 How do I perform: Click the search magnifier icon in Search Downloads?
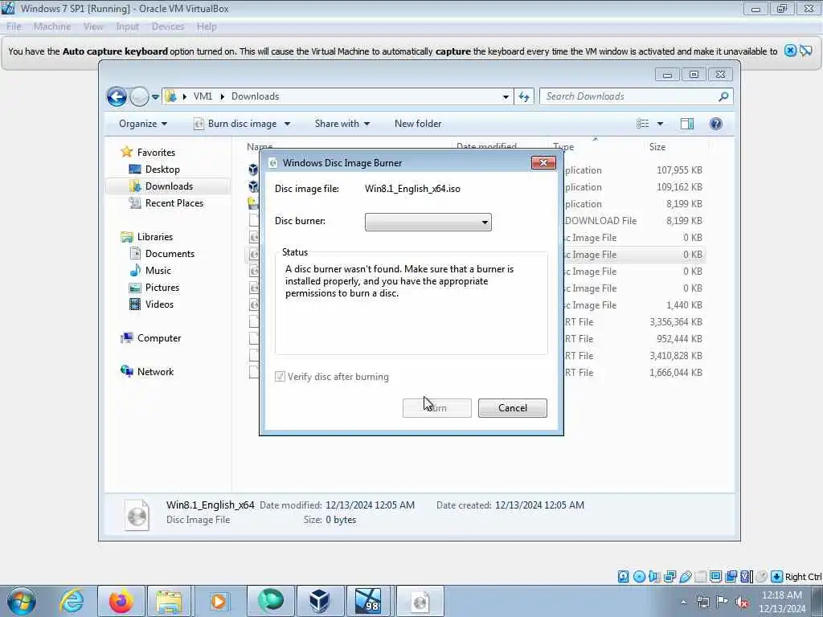[723, 96]
